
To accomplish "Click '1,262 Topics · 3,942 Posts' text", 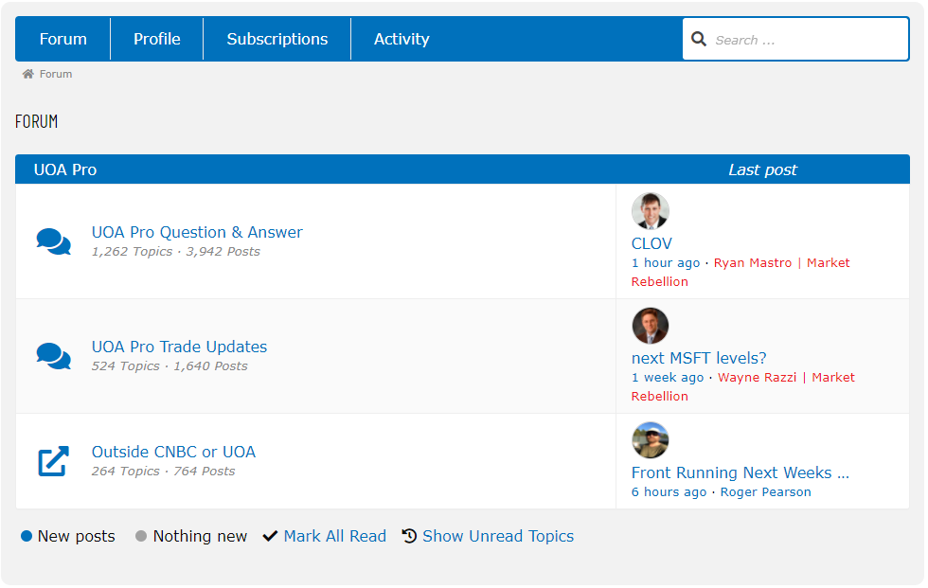I will tap(176, 252).
